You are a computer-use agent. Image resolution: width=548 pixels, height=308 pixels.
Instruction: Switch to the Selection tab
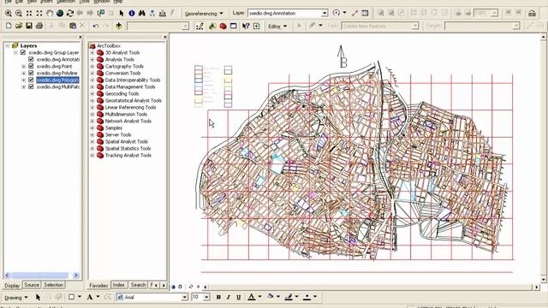53,285
